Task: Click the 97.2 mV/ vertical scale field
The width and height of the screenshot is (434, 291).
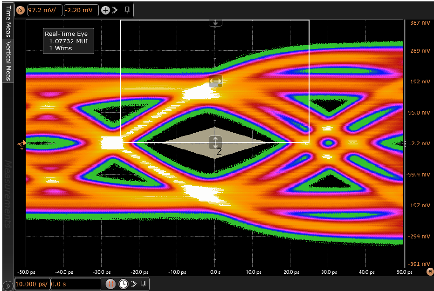Action: click(44, 10)
